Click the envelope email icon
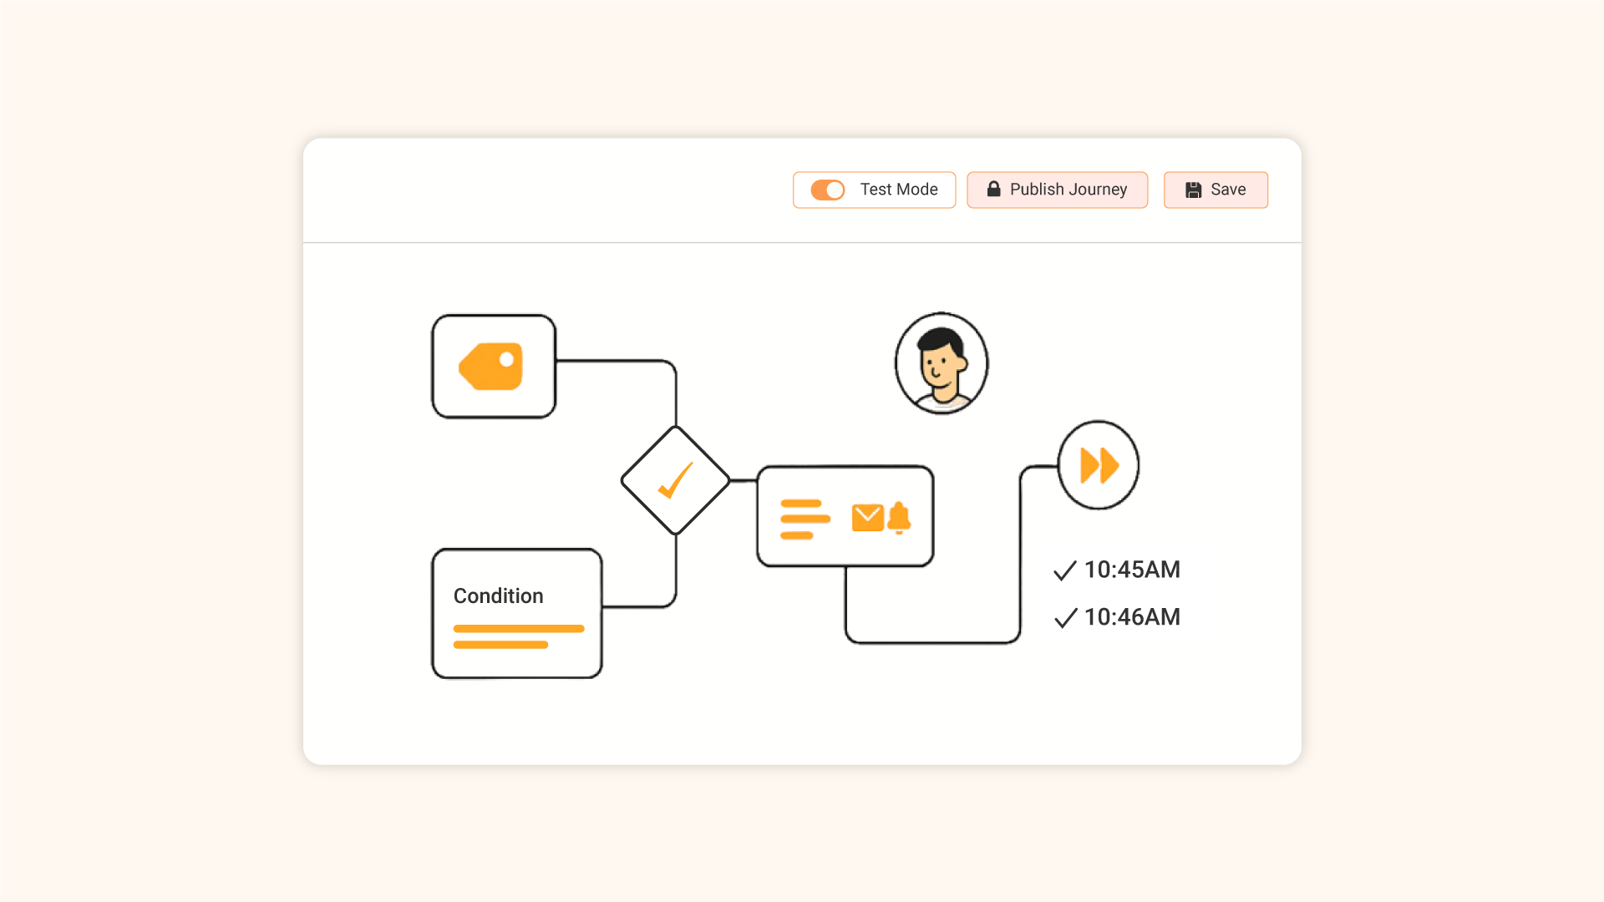The image size is (1604, 902). coord(867,517)
